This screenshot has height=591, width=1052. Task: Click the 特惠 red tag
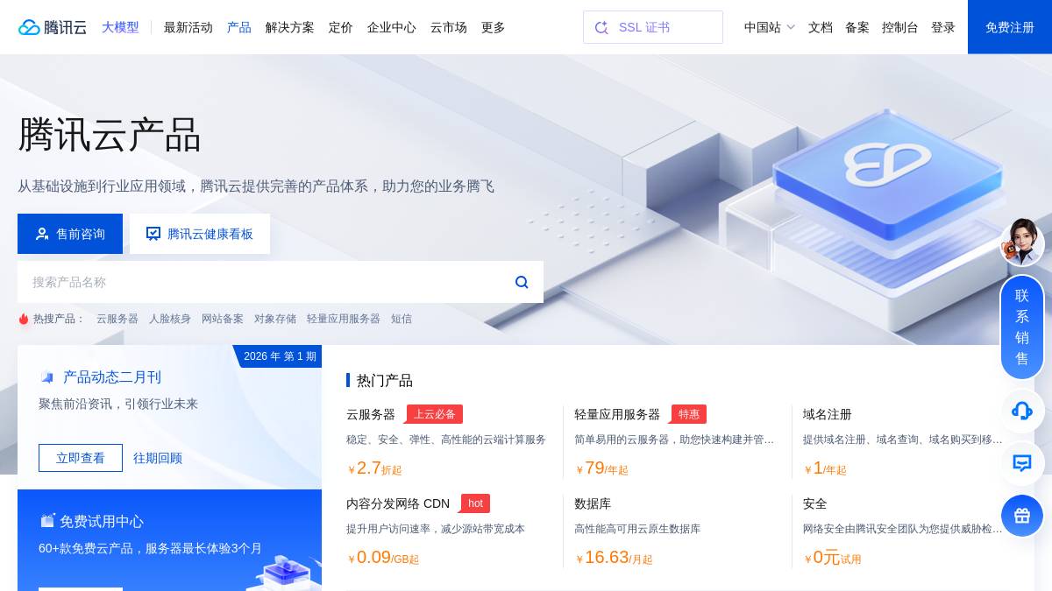(x=689, y=414)
